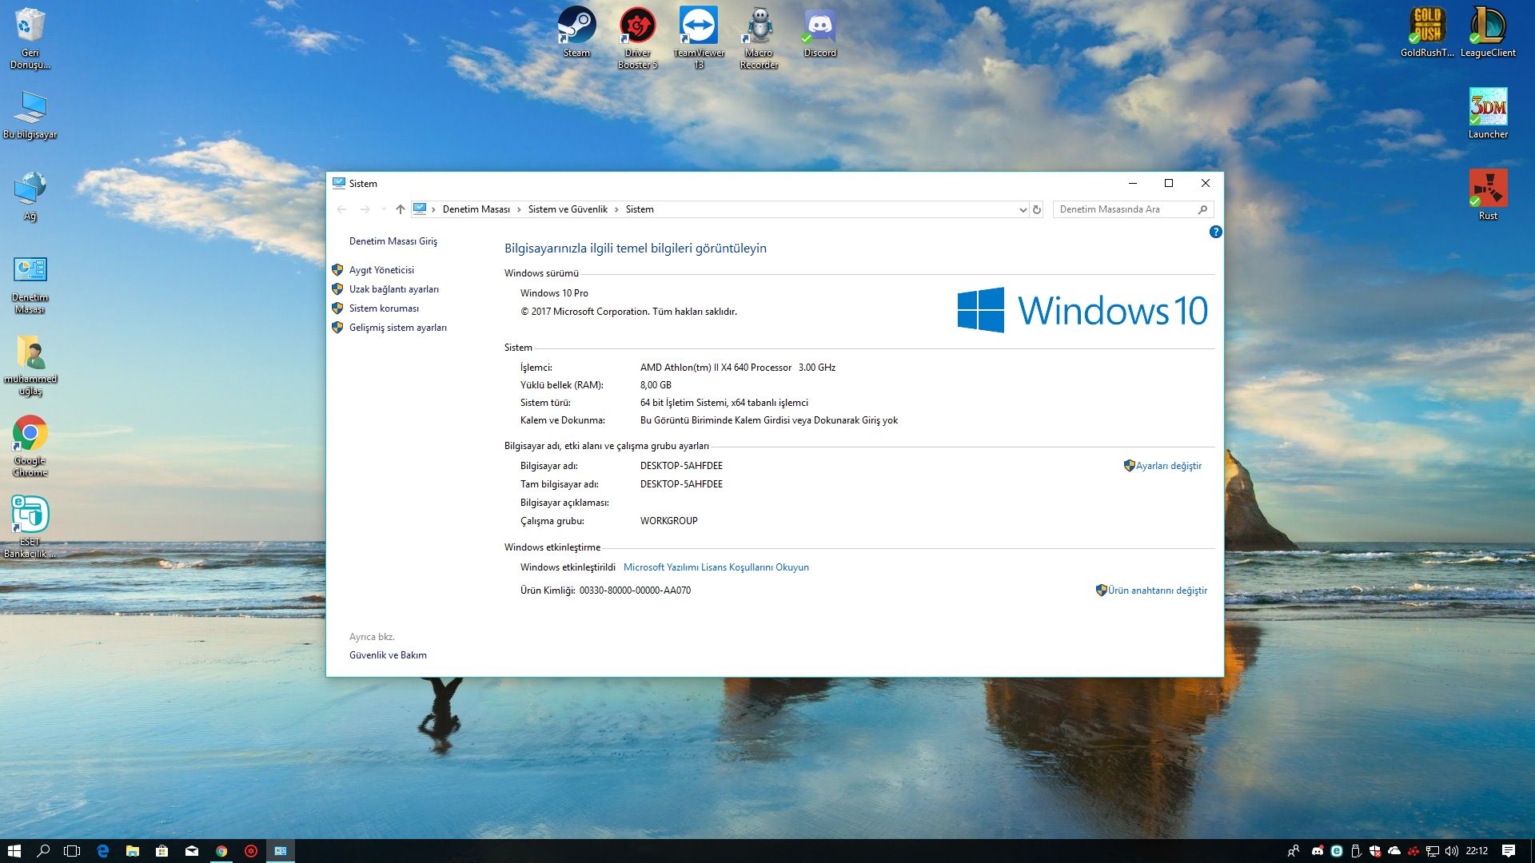Click Ayarları değiştir link
This screenshot has height=863, width=1535.
tap(1168, 466)
